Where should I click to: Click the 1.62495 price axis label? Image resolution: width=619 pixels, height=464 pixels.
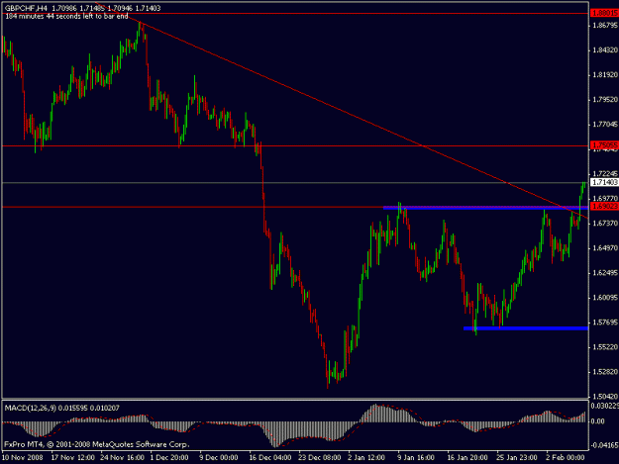[x=605, y=273]
